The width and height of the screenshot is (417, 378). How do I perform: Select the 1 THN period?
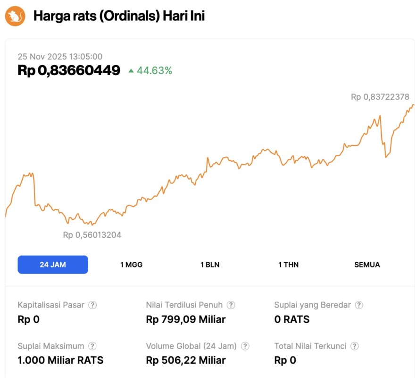tap(288, 265)
